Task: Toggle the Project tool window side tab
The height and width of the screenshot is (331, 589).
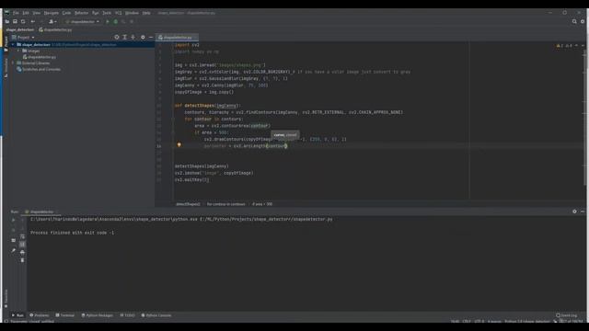Action: point(6,42)
